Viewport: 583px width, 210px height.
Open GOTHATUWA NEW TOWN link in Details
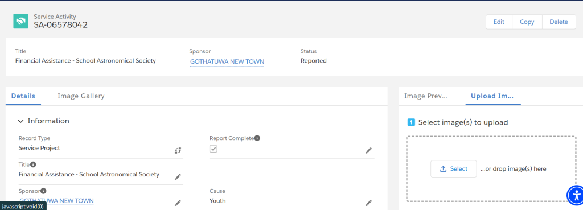tap(56, 201)
